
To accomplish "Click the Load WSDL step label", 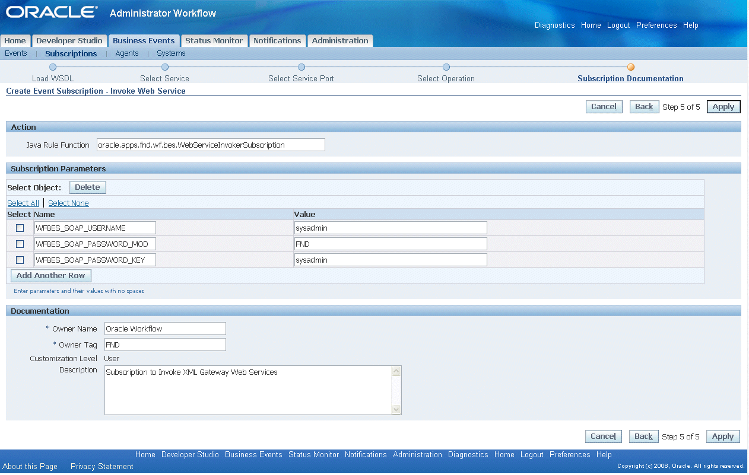I will [53, 78].
